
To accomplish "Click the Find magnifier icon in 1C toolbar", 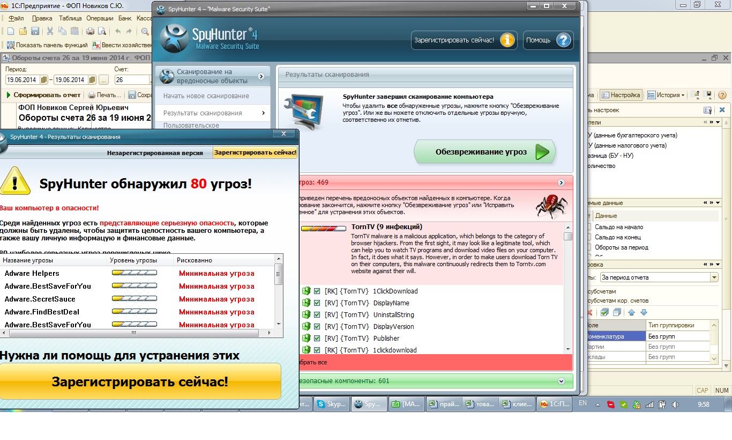I will point(145,31).
